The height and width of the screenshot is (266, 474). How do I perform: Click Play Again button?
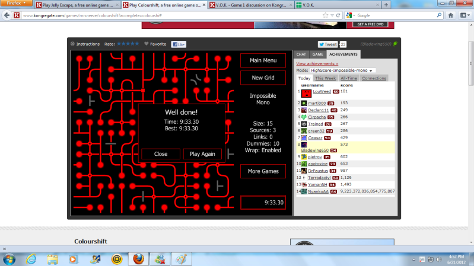[x=202, y=154]
